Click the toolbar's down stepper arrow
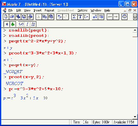This screenshot has width=138, height=126. 135,18
